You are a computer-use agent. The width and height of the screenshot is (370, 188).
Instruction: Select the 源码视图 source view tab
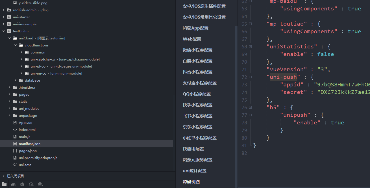tap(191, 182)
